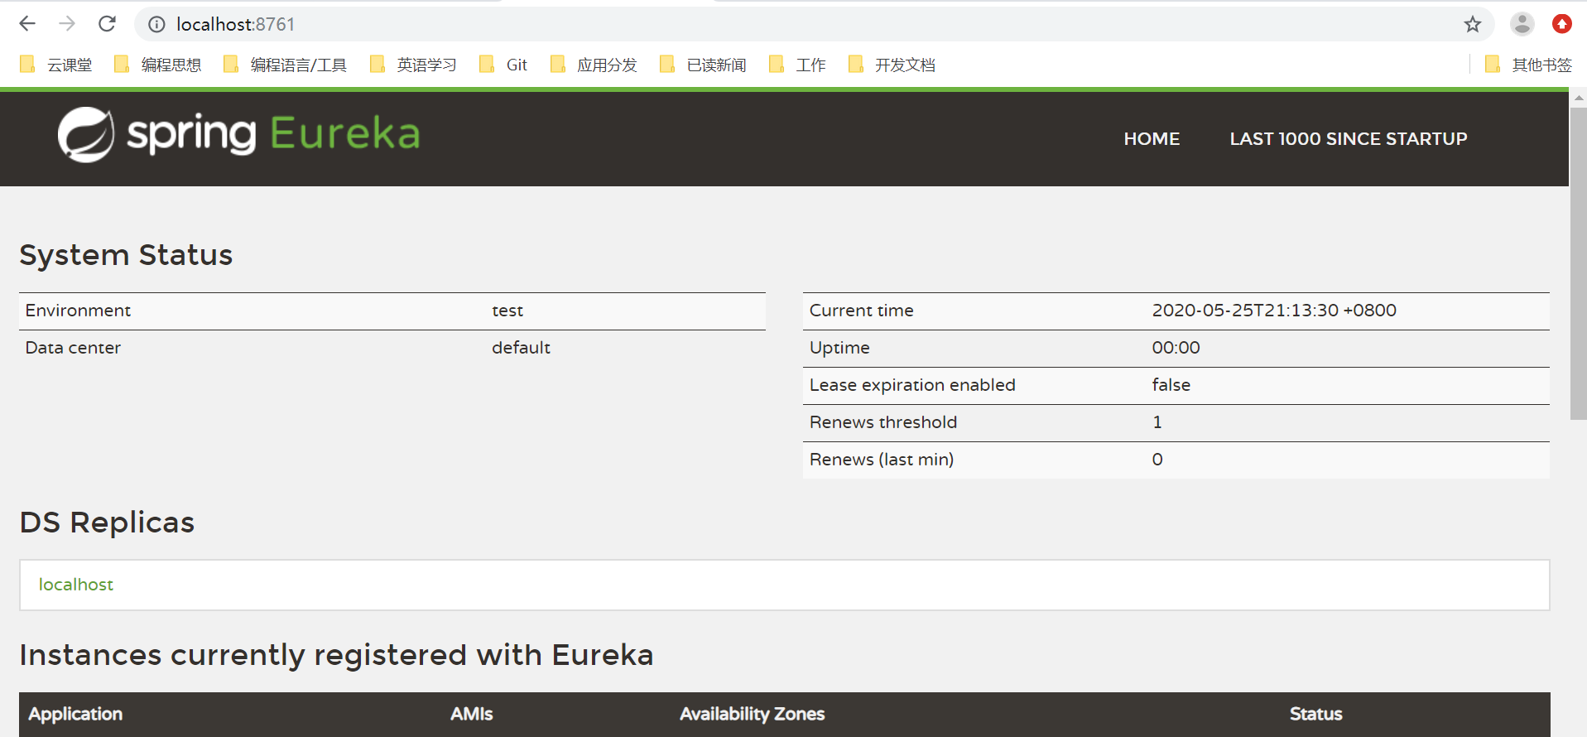
Task: Click the System Status heading
Action: (126, 255)
